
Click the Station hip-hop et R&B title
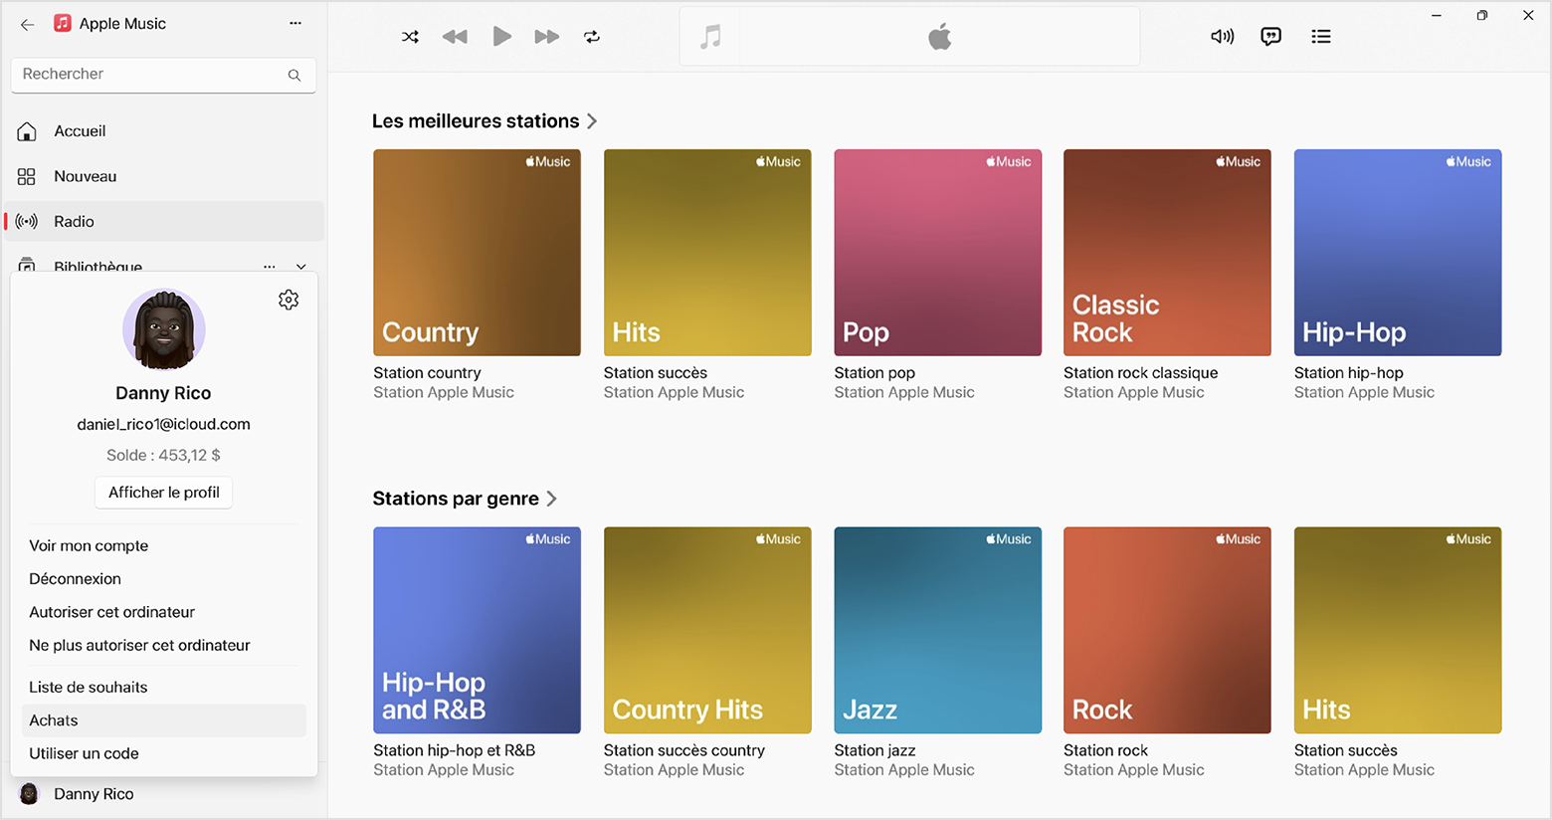(x=454, y=750)
